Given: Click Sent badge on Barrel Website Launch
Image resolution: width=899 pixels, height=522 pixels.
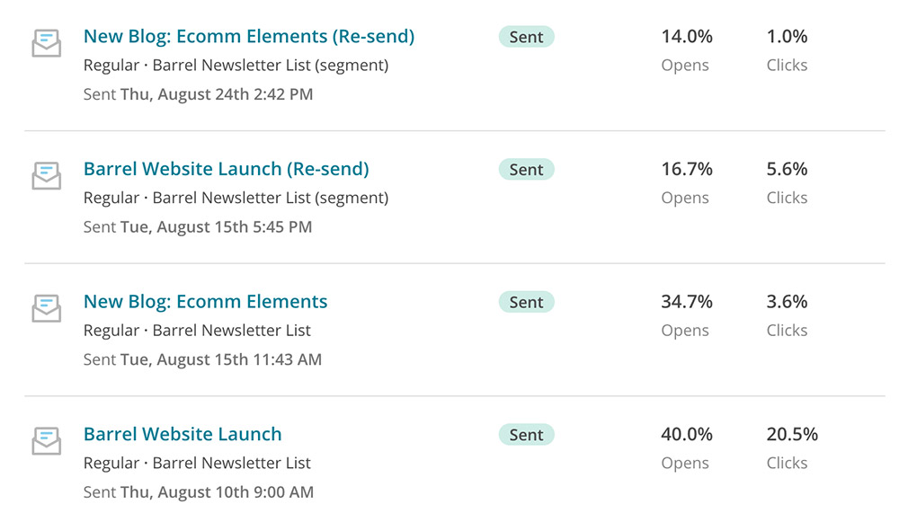Looking at the screenshot, I should [526, 435].
